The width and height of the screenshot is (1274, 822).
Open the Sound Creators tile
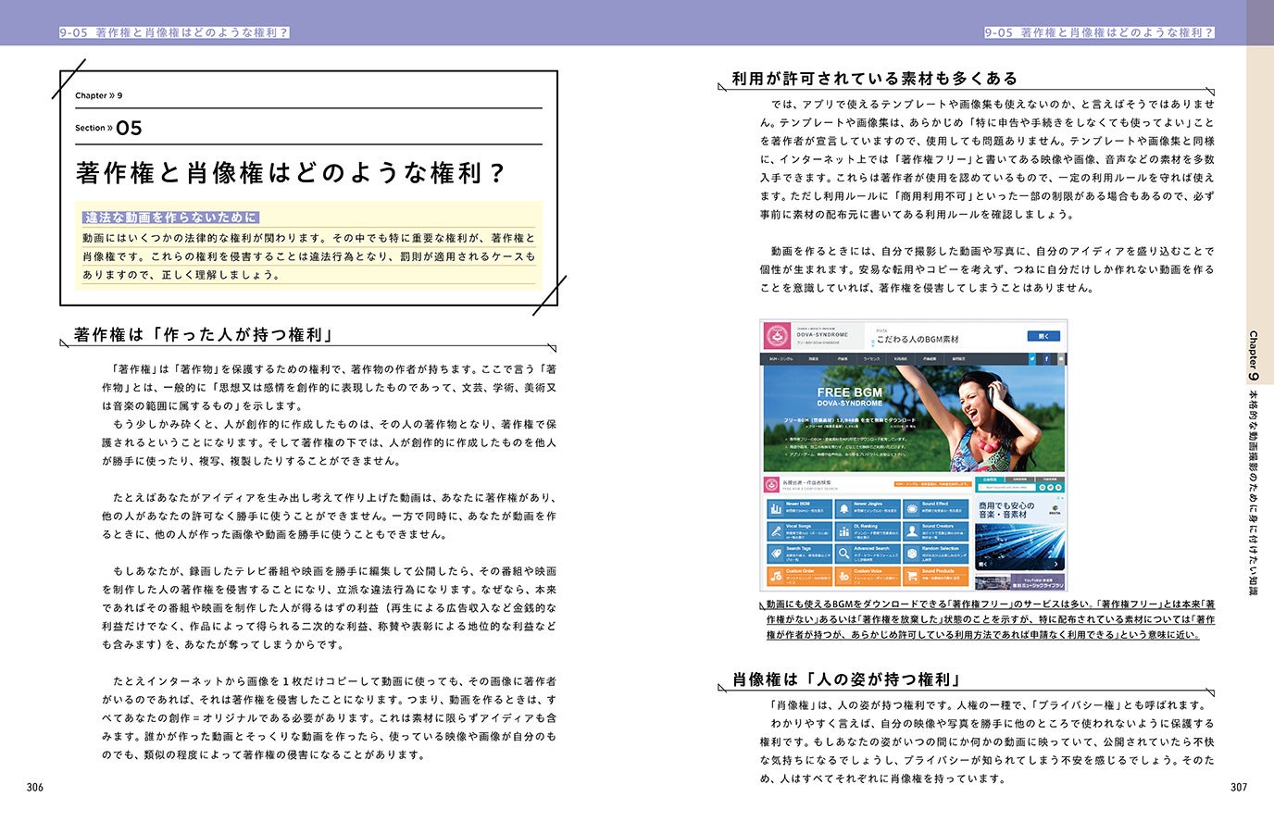coord(935,531)
